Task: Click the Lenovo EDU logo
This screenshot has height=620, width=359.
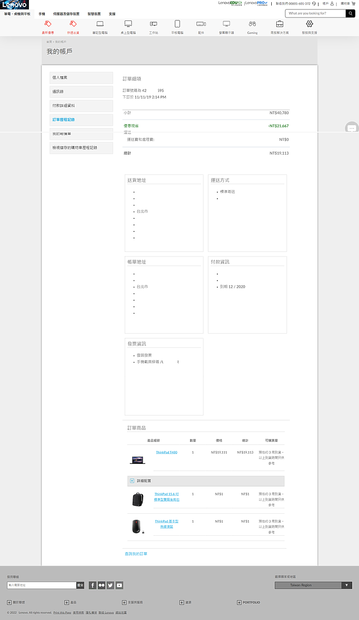Action: (x=230, y=3)
